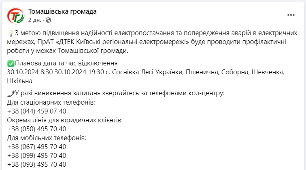
Task: Click phone number +38 (067) 495 70 40
Action: click(36, 147)
